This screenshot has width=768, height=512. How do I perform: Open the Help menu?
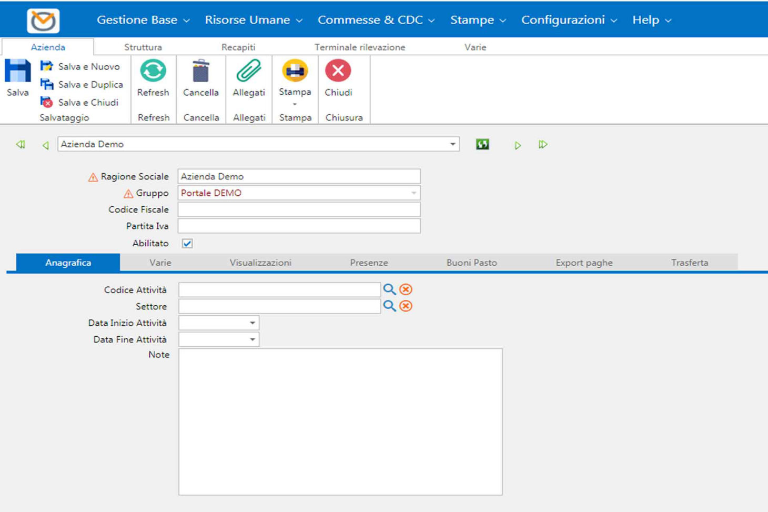click(x=652, y=20)
